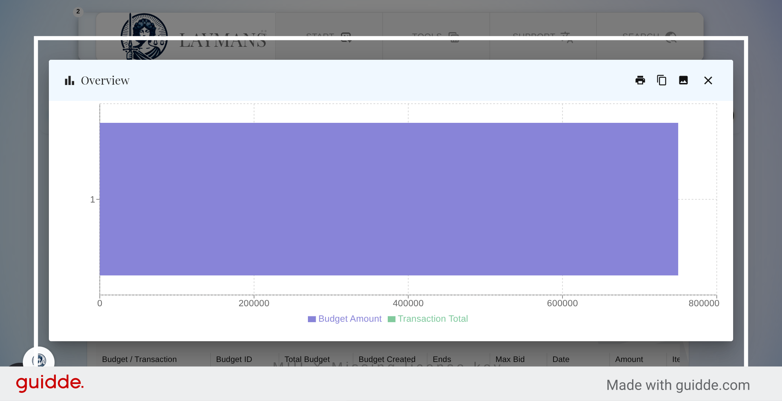782x401 pixels.
Task: Click the user avatar in the bottom corner
Action: click(39, 360)
